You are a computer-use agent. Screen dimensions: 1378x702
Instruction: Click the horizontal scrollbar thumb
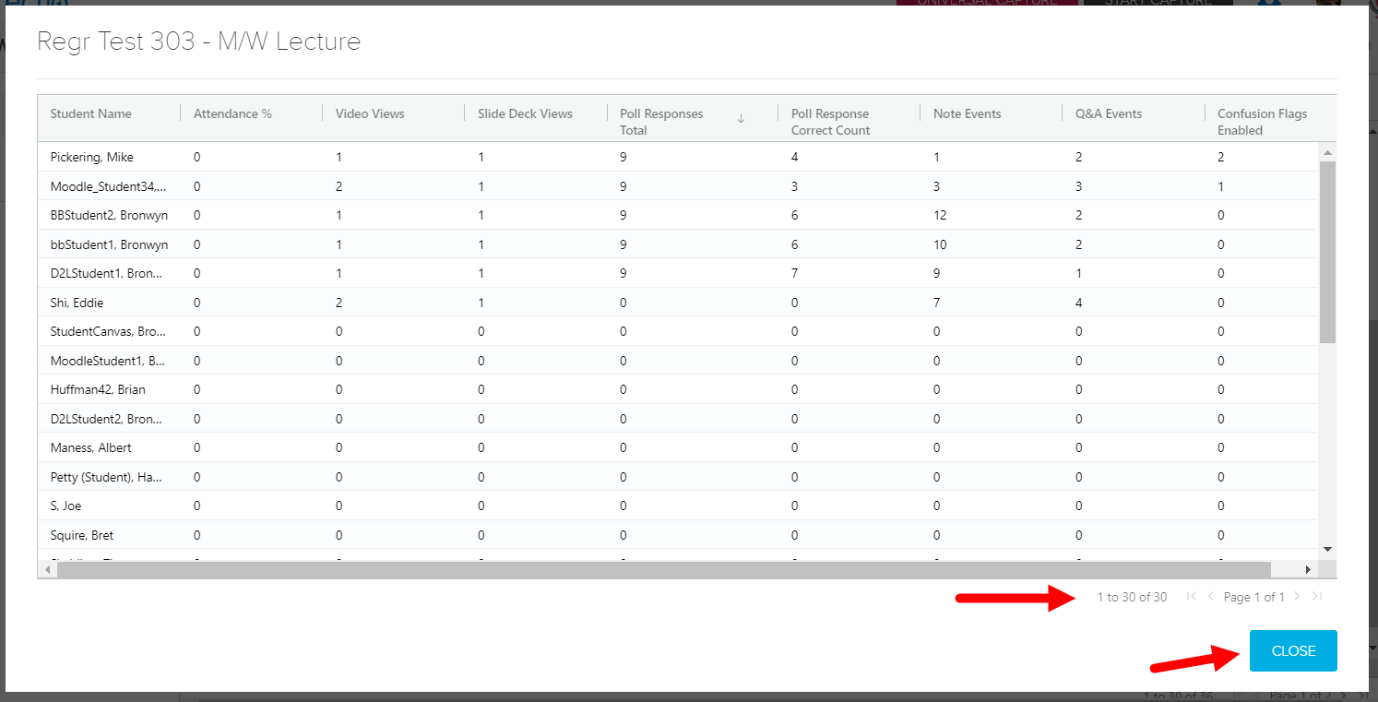coord(664,569)
